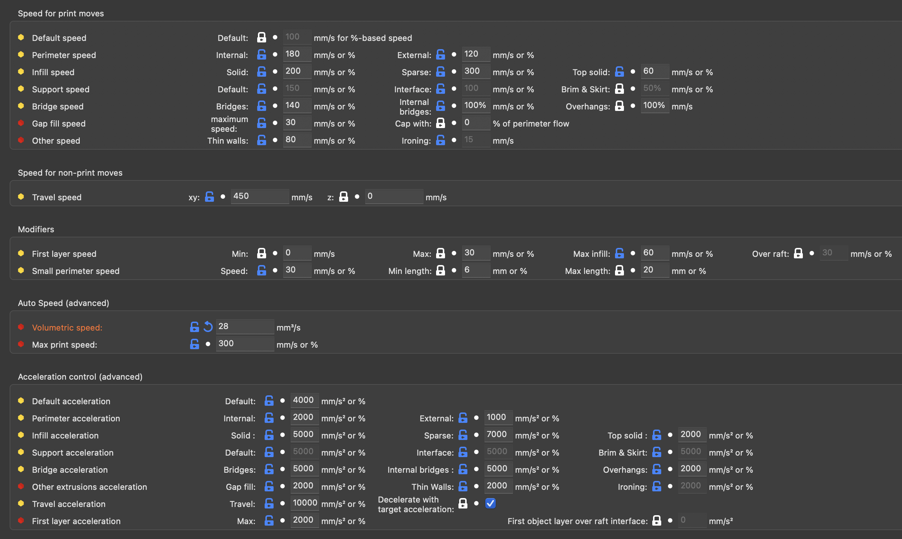Screen dimensions: 902x539
Task: Click the lock icon for Default speed
Action: [x=262, y=38]
